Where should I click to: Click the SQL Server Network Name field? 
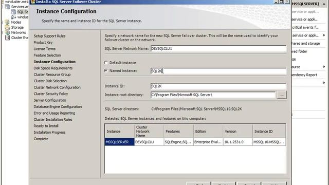pyautogui.click(x=218, y=49)
